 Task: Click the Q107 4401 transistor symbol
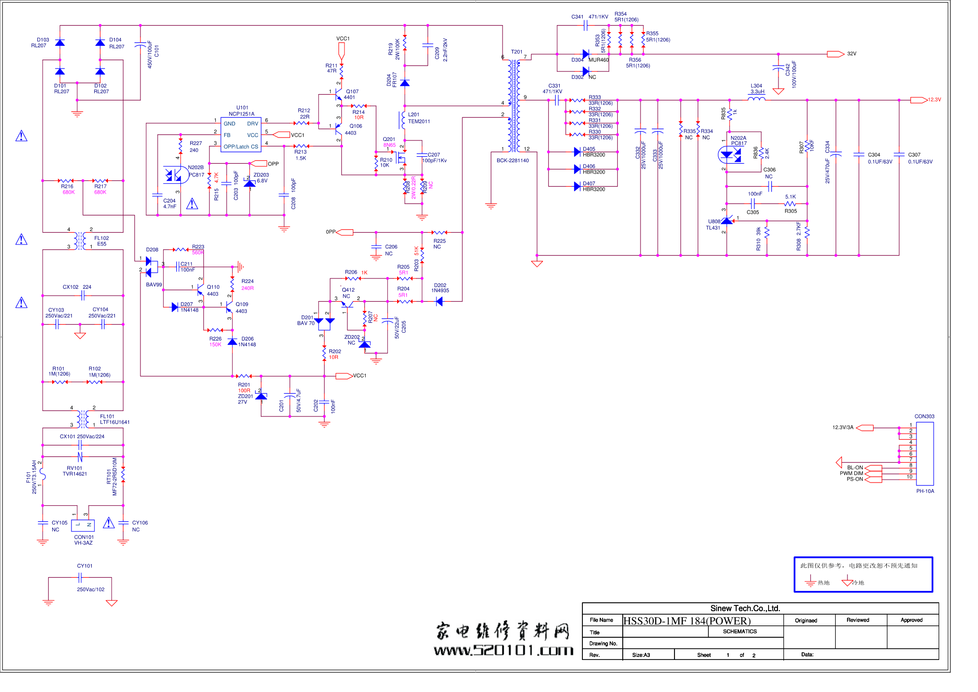pyautogui.click(x=338, y=94)
